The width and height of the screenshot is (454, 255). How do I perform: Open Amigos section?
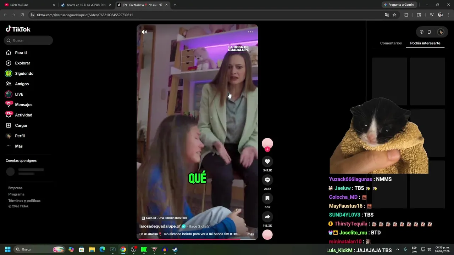coord(22,84)
